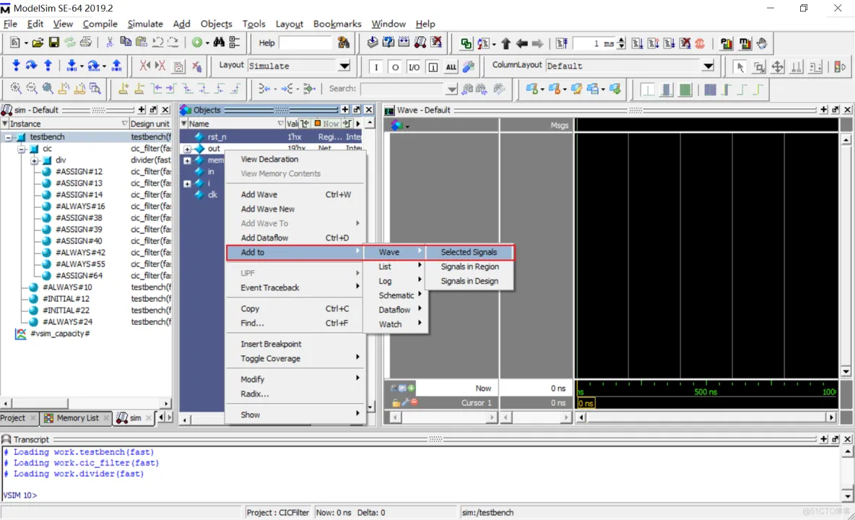This screenshot has height=520, width=855.
Task: Click the New file toolbar icon
Action: pyautogui.click(x=15, y=43)
